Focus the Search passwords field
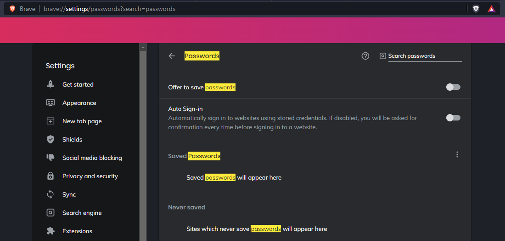 (x=425, y=56)
